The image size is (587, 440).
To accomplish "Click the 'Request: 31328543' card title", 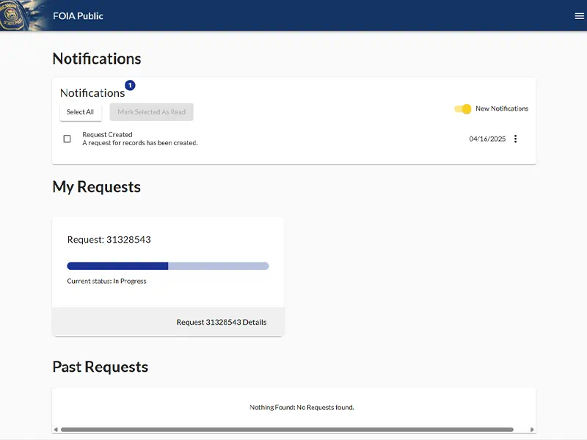I will [x=109, y=240].
